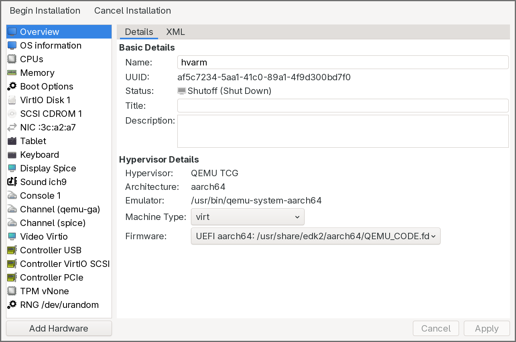Image resolution: width=516 pixels, height=342 pixels.
Task: Select the Memory RAM icon
Action: pos(12,73)
